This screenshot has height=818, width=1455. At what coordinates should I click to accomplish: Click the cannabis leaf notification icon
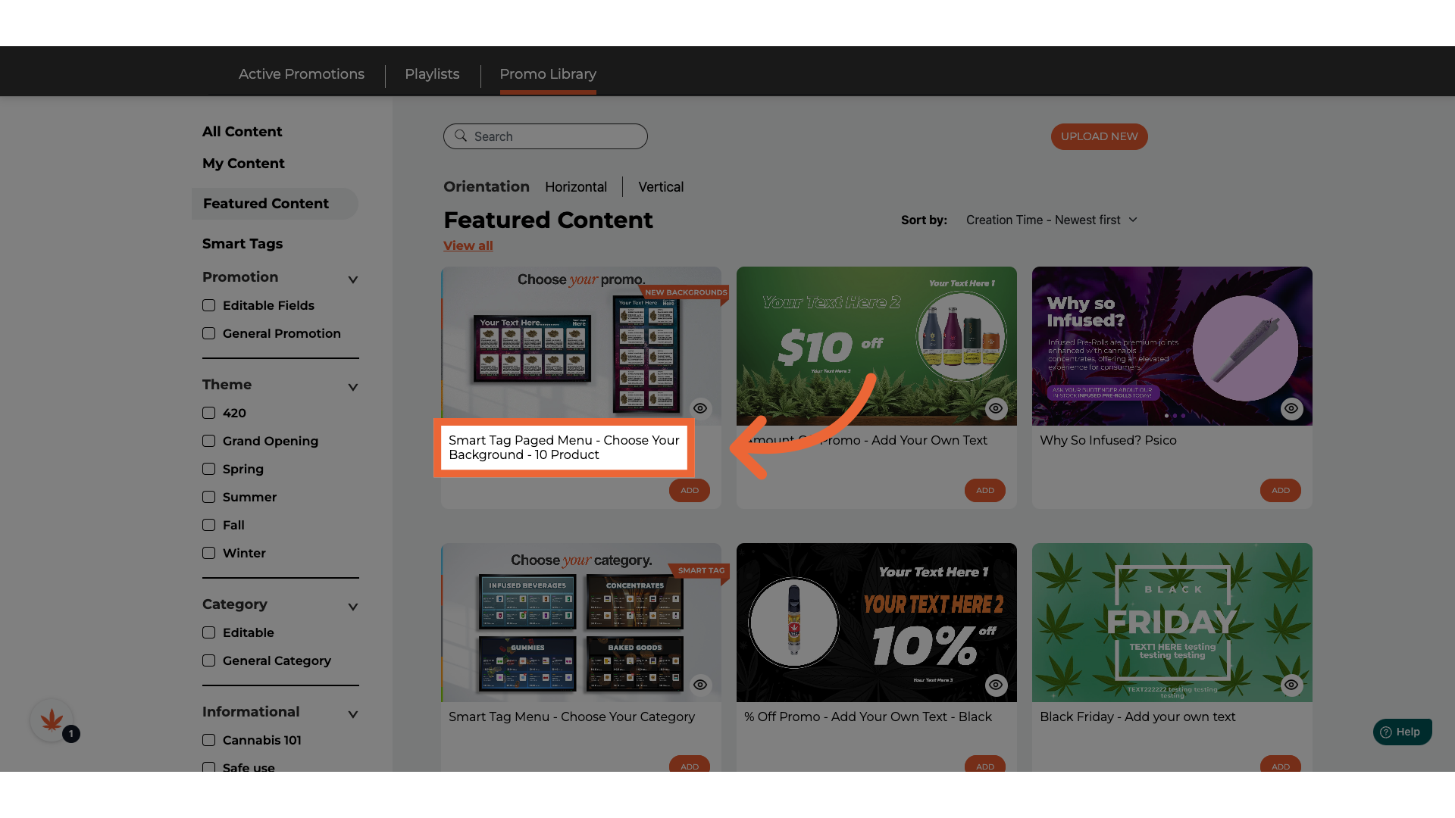(52, 720)
